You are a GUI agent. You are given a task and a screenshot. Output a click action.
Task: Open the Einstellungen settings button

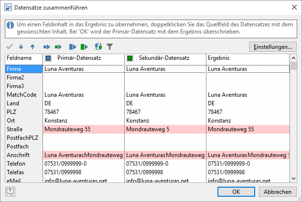pyautogui.click(x=273, y=47)
